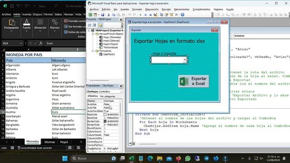The height and width of the screenshot is (163, 290).
Task: Open the Initialize procedure dropdown in code window
Action: coord(262,36)
